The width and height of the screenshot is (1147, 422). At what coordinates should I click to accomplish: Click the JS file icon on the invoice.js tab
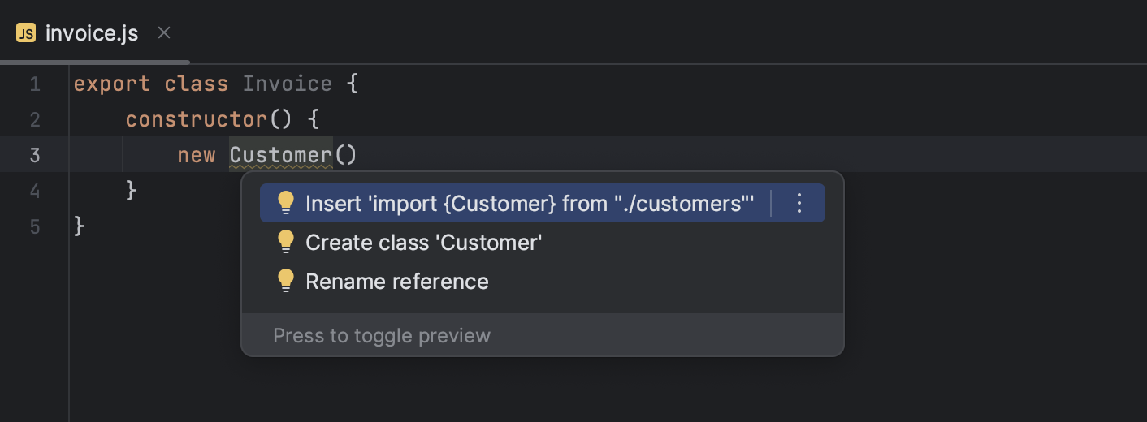[x=26, y=33]
